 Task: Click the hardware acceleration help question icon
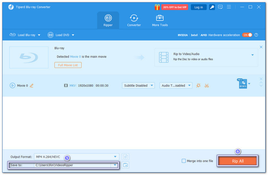click(x=256, y=35)
